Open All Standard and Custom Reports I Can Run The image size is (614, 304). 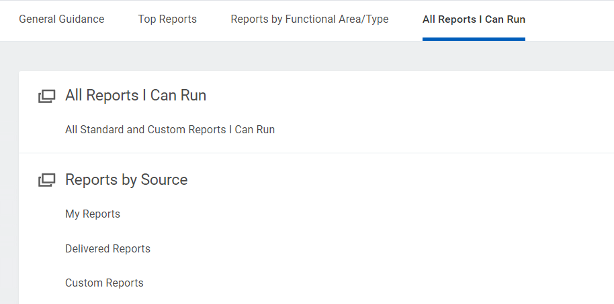[x=170, y=129]
